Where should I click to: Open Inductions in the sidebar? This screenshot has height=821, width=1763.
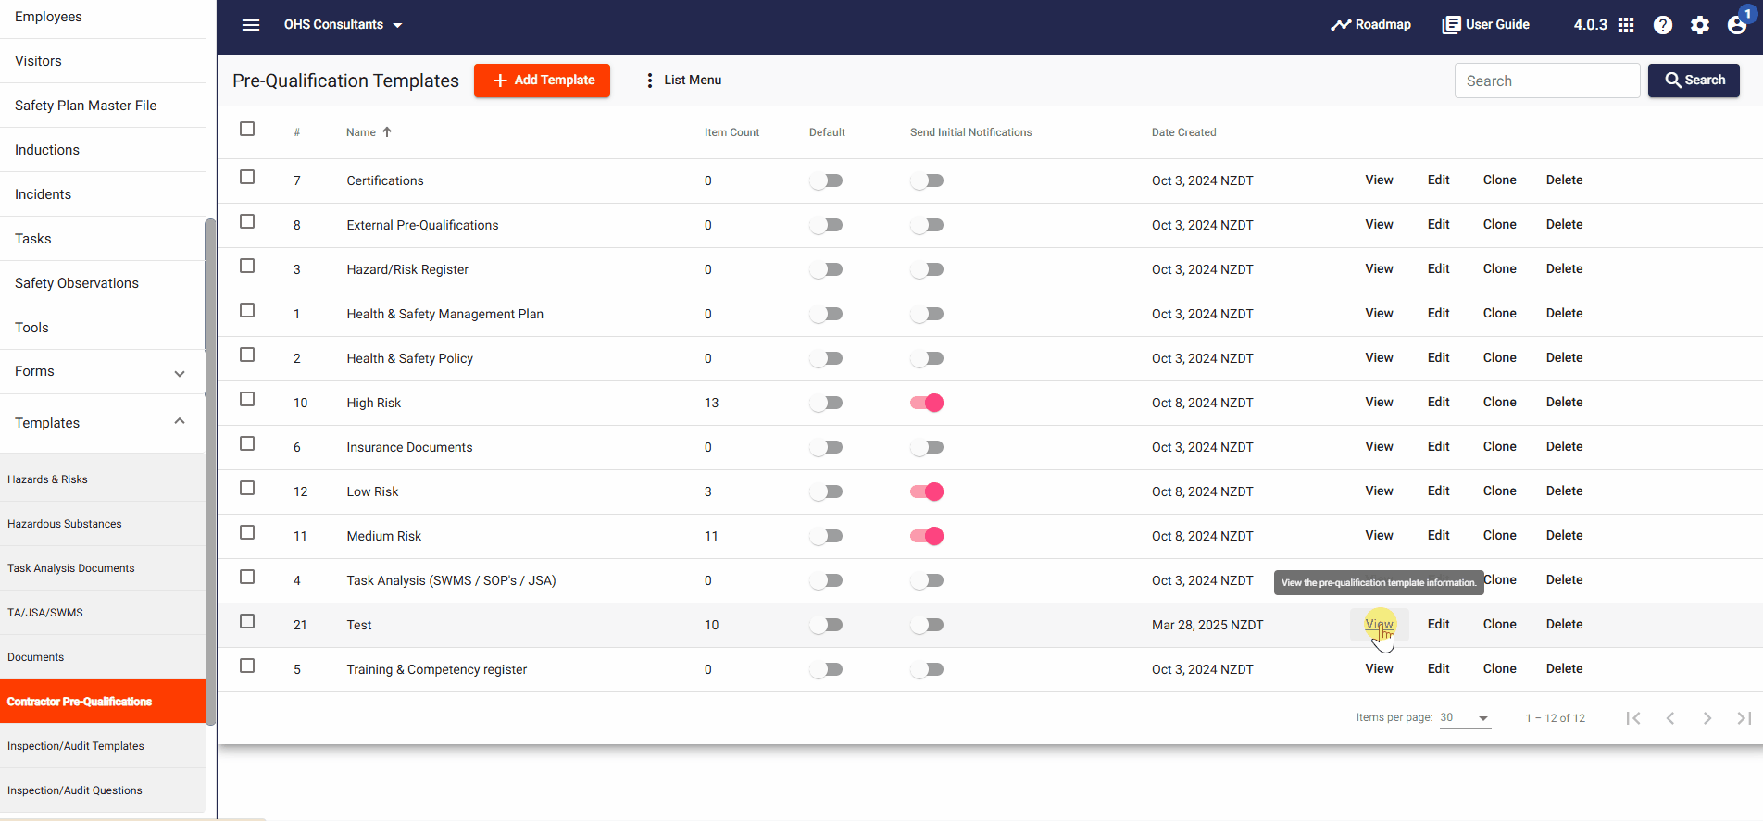pyautogui.click(x=47, y=150)
